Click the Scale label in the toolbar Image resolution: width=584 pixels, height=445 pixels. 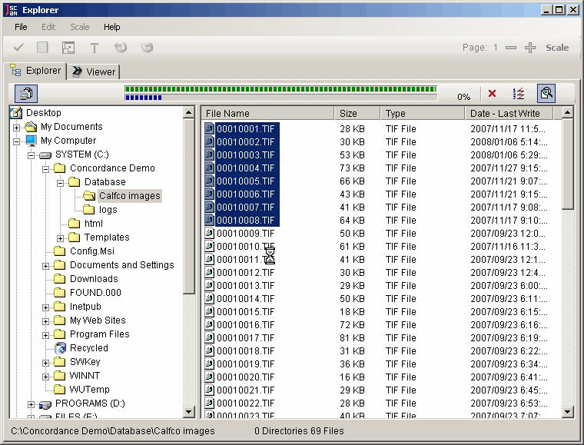(557, 48)
